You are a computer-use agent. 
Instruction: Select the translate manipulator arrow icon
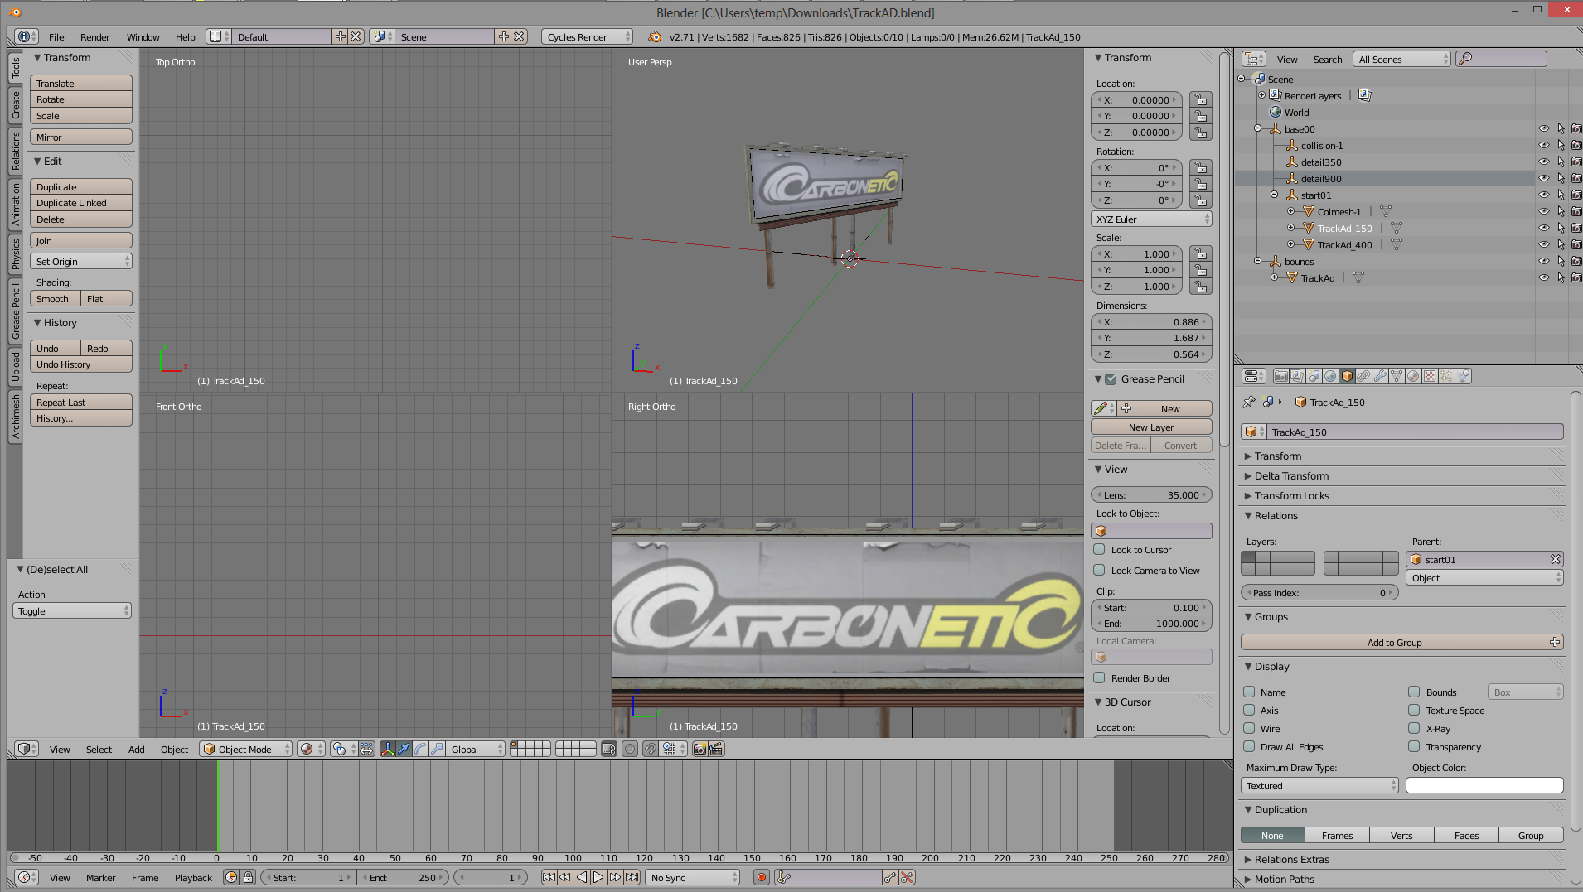pos(404,749)
